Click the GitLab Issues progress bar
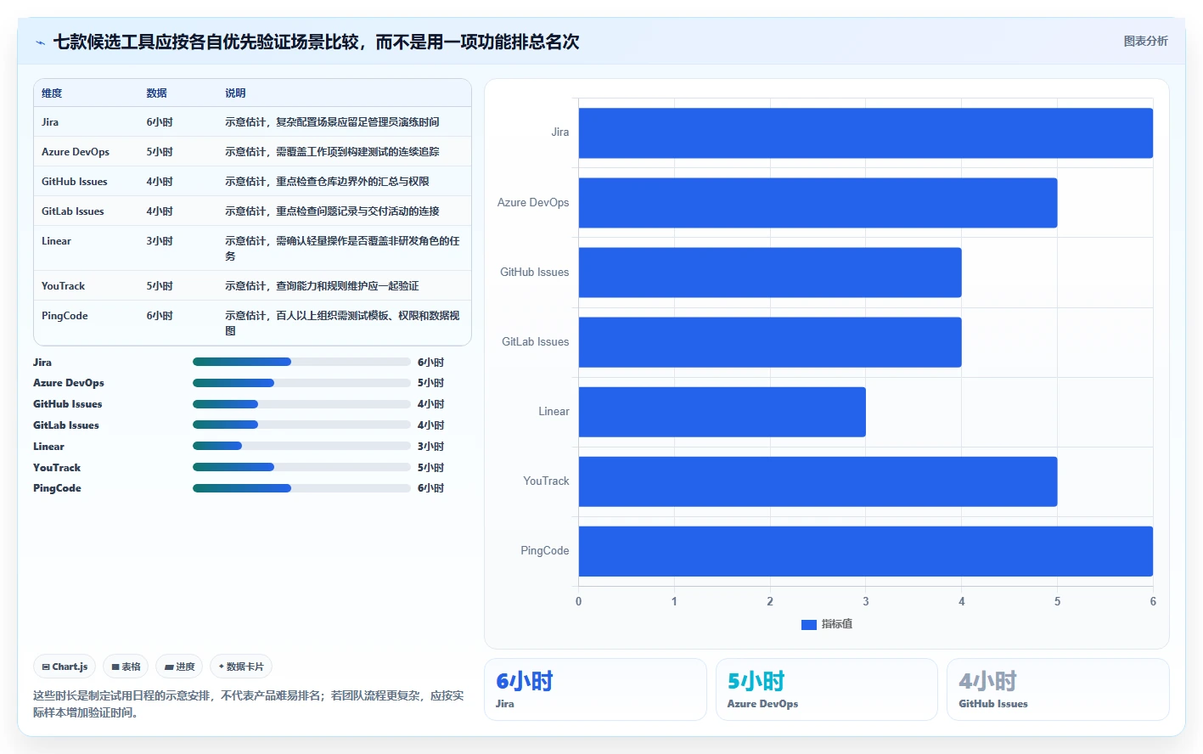1203x754 pixels. coord(301,425)
